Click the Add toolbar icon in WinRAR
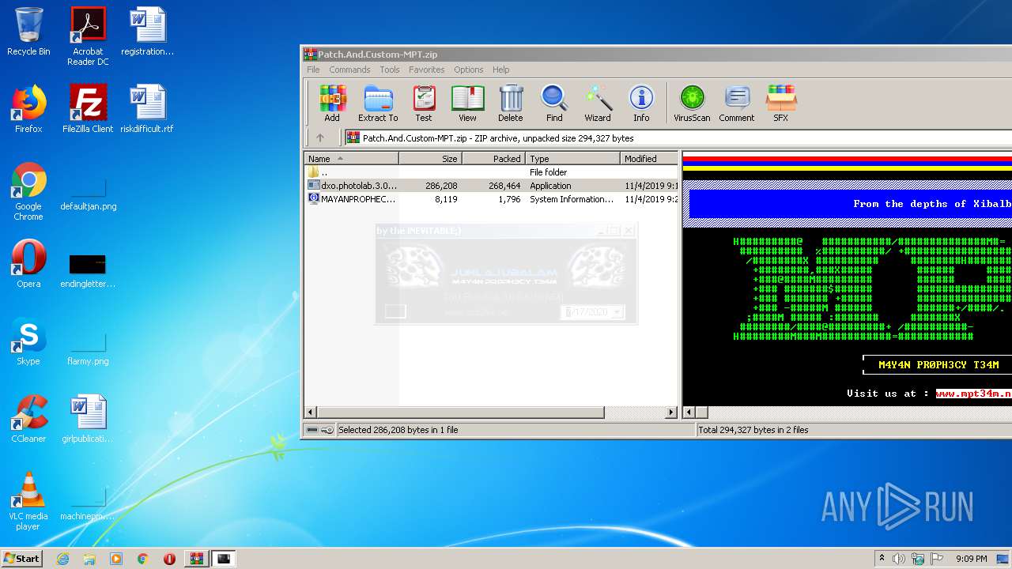Viewport: 1012px width, 569px height. point(332,104)
